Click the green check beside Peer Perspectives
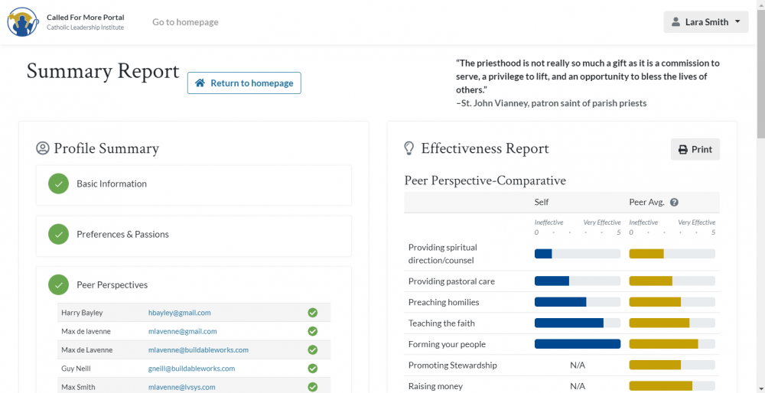The image size is (765, 393). [59, 284]
